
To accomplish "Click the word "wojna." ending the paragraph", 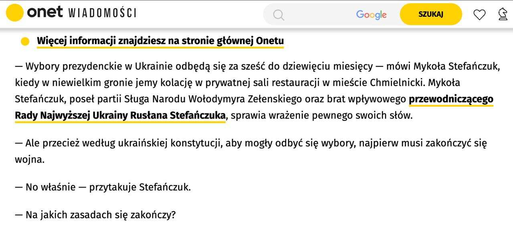I will coord(30,159).
